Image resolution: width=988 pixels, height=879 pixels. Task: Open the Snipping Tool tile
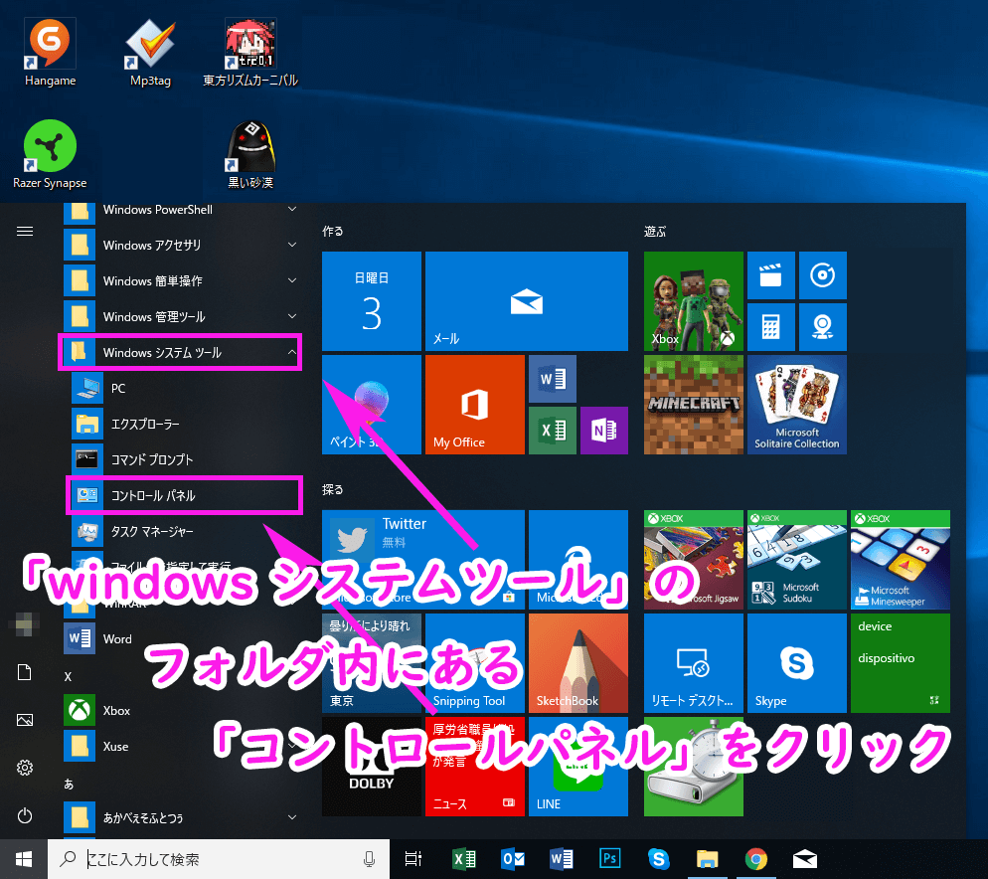pos(475,663)
